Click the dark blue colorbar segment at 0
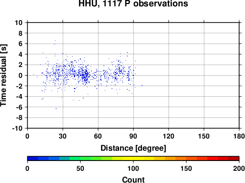Image resolution: width=245 pixels, height=183 pixels. [x=33, y=159]
